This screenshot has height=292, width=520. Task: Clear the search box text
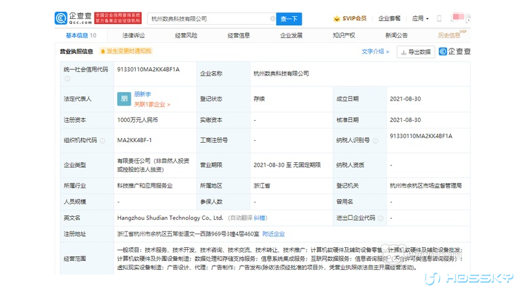pyautogui.click(x=272, y=19)
